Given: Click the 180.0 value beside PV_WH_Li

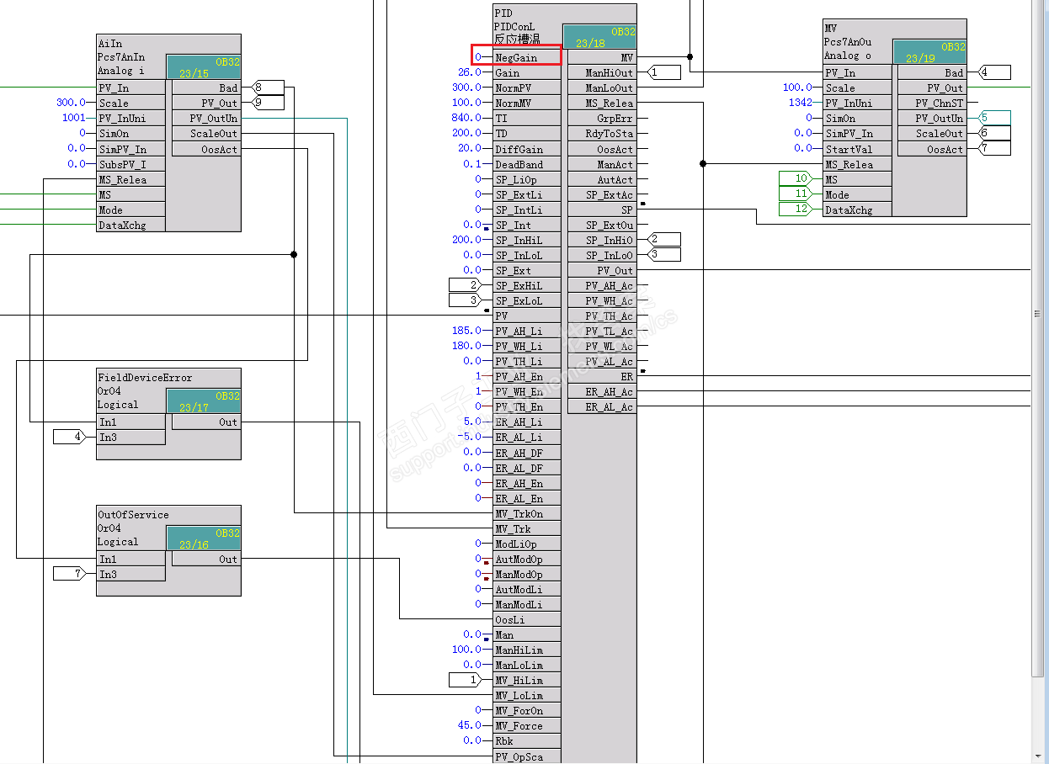Looking at the screenshot, I should click(x=466, y=346).
